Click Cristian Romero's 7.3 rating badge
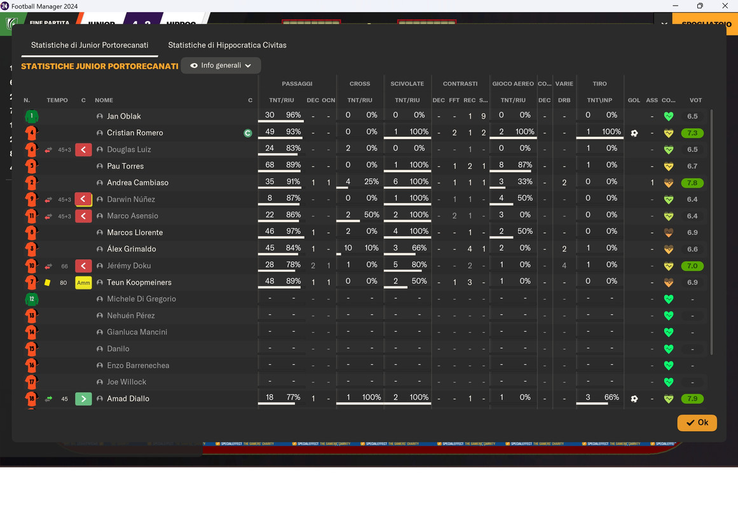The width and height of the screenshot is (738, 508). pyautogui.click(x=692, y=133)
